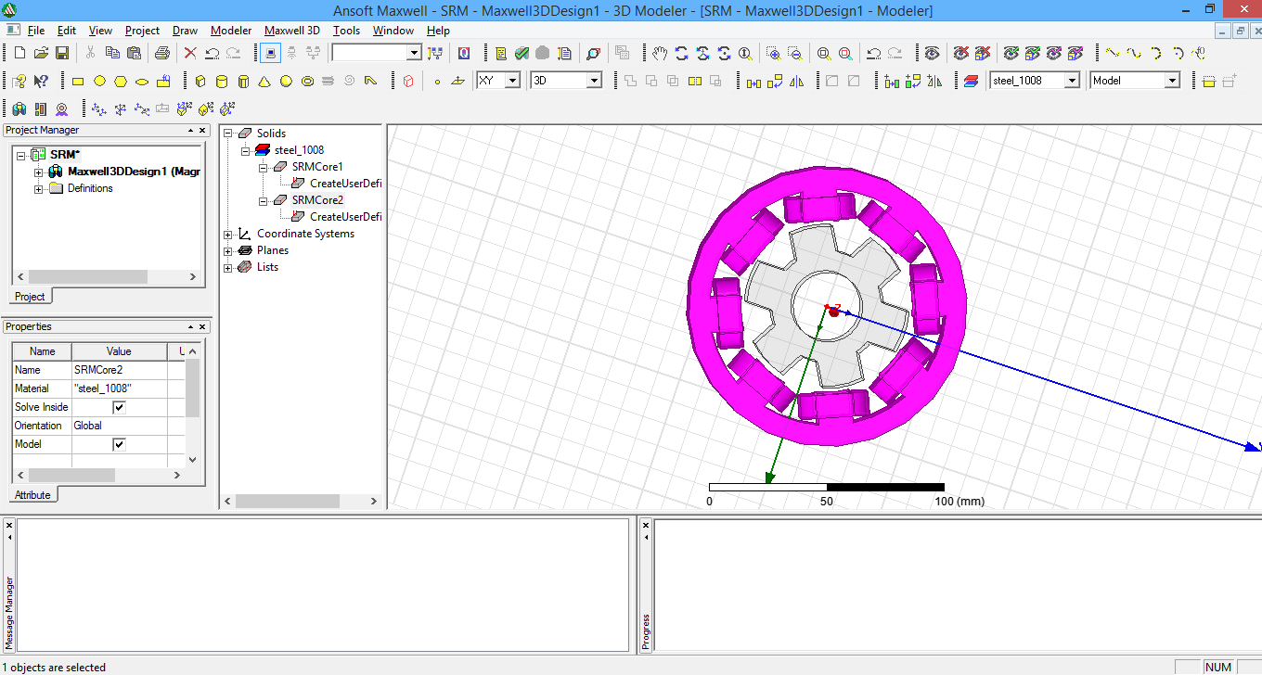Open the Modeler menu
Screen dimensions: 1262x675
(x=230, y=31)
